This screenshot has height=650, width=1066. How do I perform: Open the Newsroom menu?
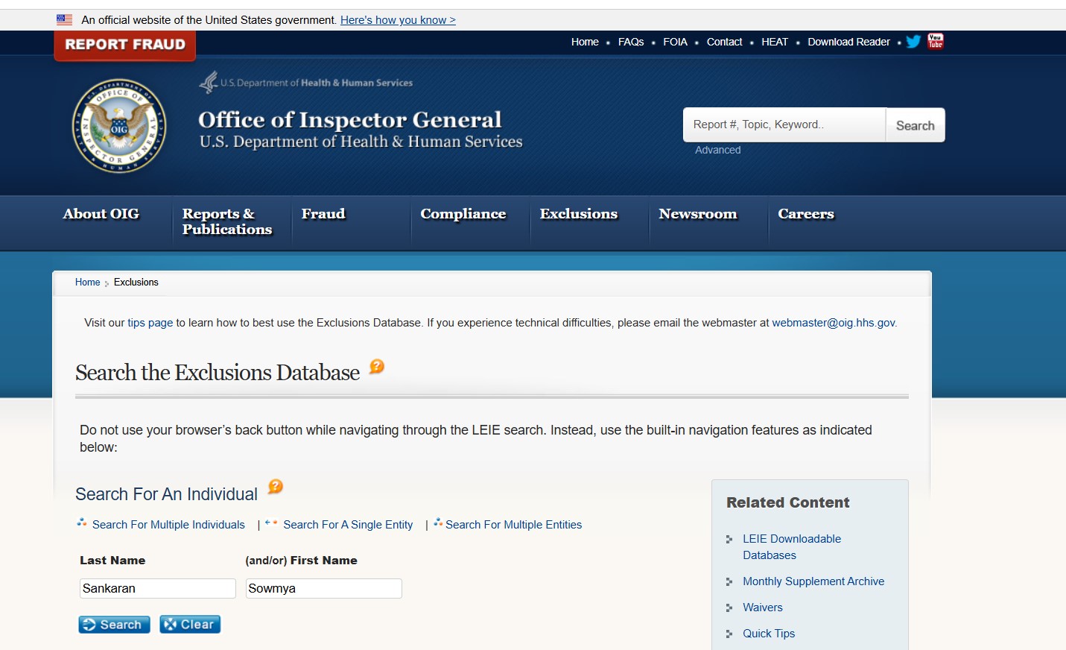tap(698, 214)
